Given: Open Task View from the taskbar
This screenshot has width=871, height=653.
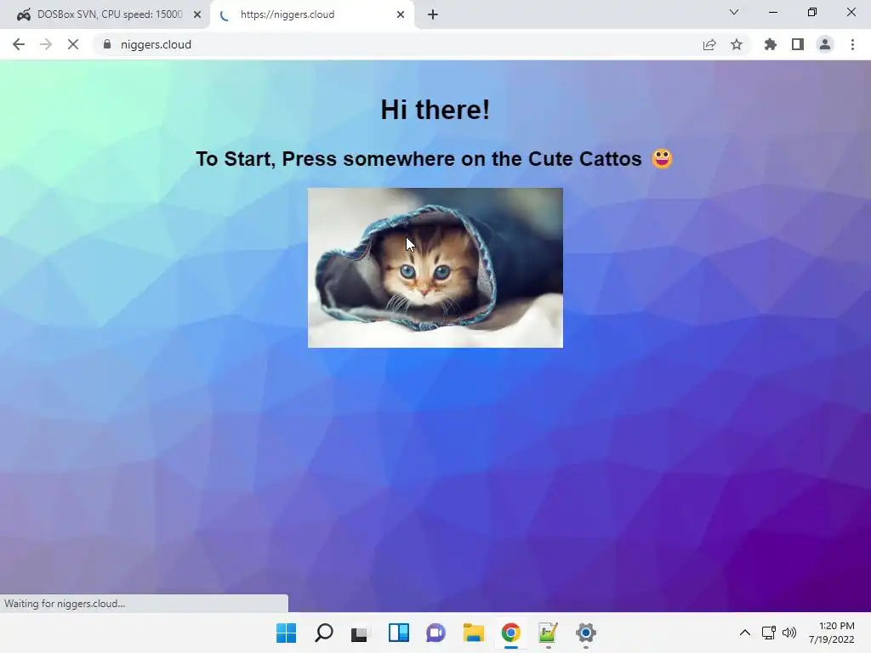Looking at the screenshot, I should [x=360, y=633].
